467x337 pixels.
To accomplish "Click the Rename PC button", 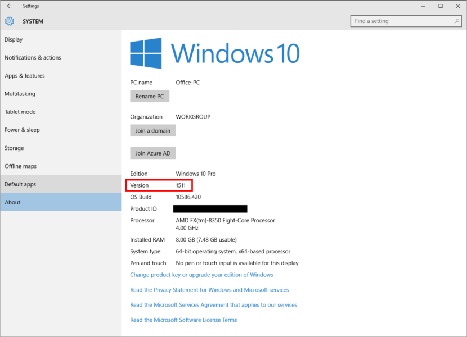I will pos(150,96).
